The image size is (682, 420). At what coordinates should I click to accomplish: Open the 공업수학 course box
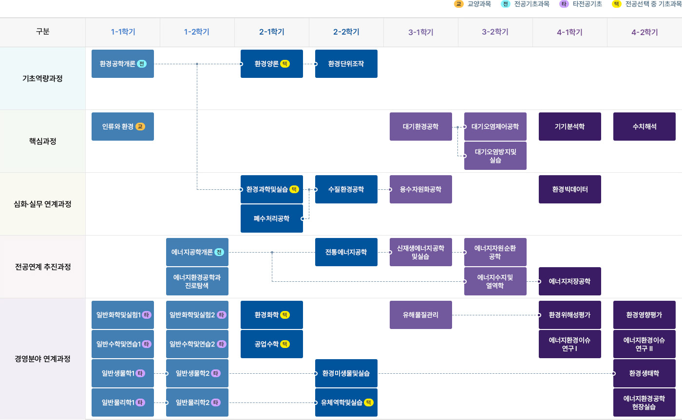click(x=272, y=344)
